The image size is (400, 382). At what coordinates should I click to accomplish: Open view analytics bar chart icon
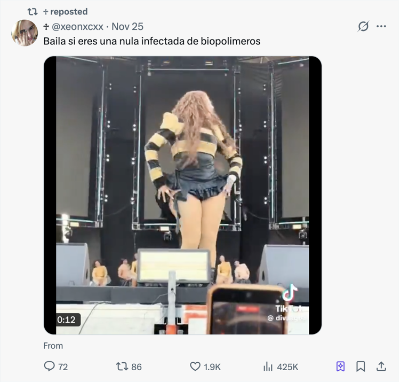click(x=268, y=367)
